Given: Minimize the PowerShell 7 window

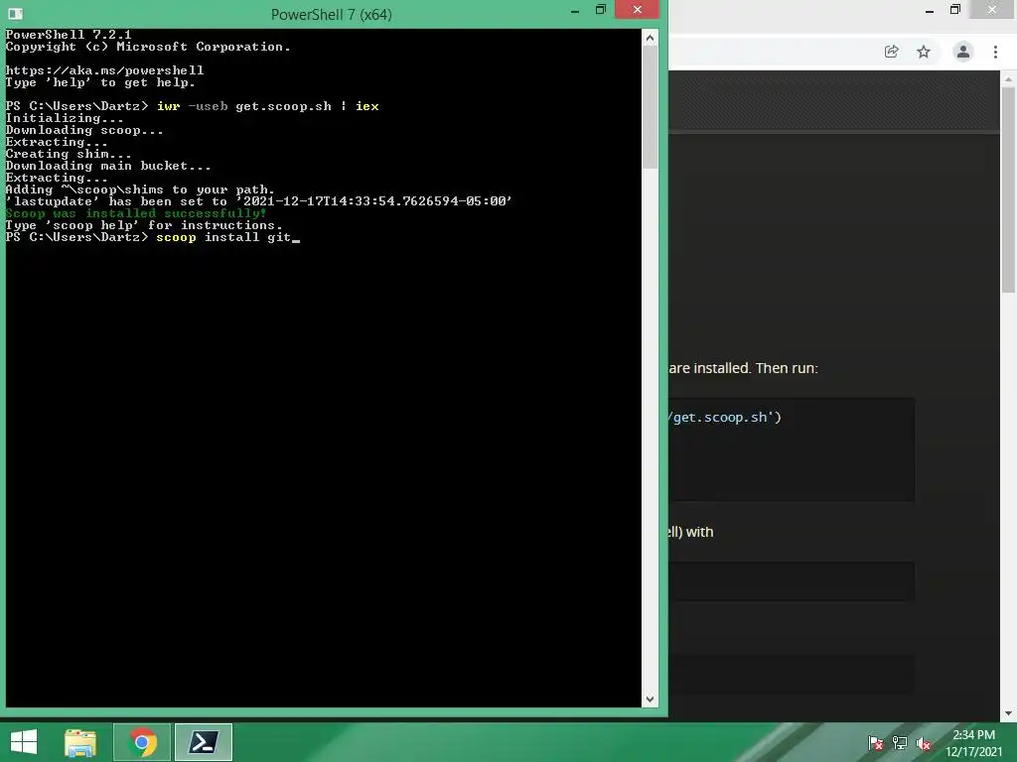Looking at the screenshot, I should click(575, 12).
